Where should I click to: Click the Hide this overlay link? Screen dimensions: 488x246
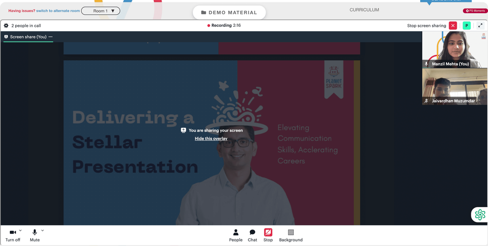coord(211,139)
